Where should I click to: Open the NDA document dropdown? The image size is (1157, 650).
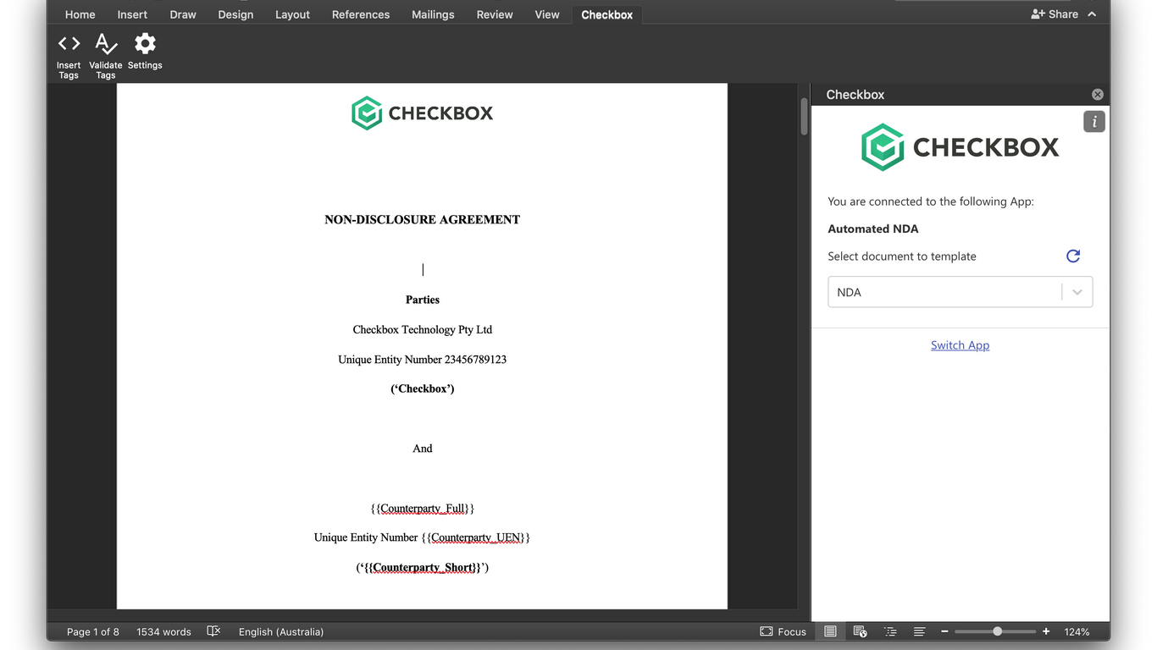(960, 292)
